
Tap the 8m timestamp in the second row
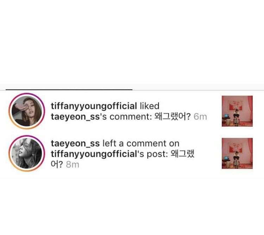73,165
